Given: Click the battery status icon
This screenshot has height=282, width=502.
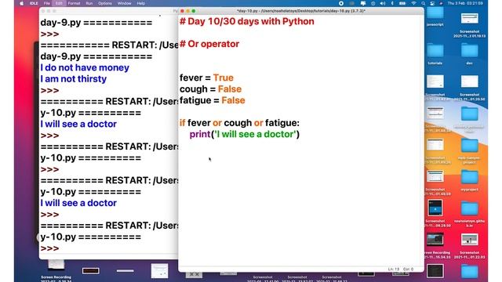Looking at the screenshot, I should click(x=402, y=3).
